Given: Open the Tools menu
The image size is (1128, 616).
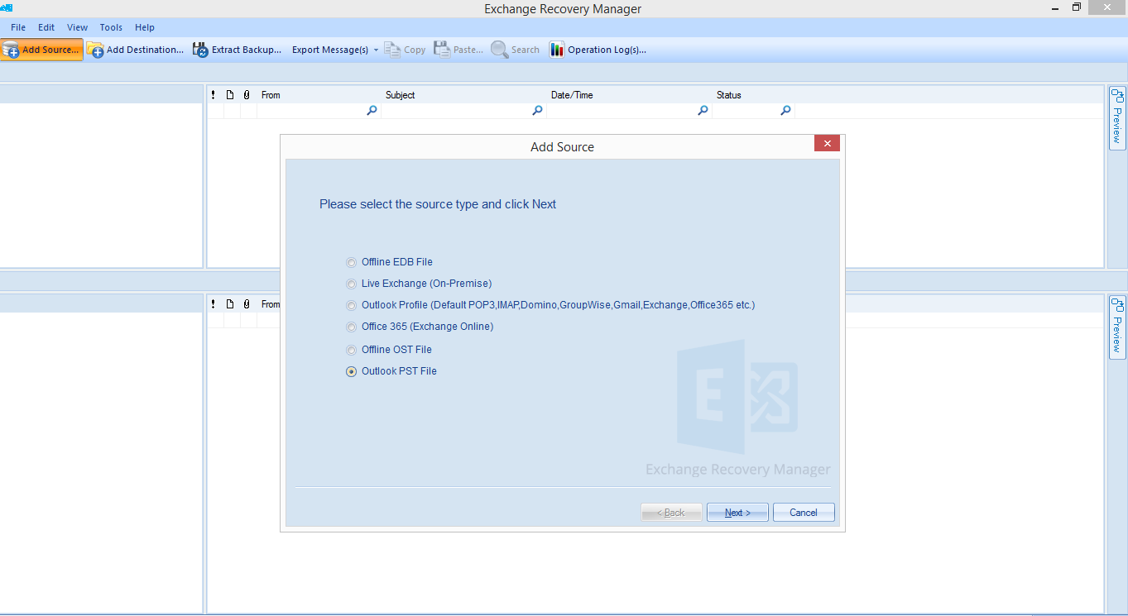Looking at the screenshot, I should click(111, 27).
